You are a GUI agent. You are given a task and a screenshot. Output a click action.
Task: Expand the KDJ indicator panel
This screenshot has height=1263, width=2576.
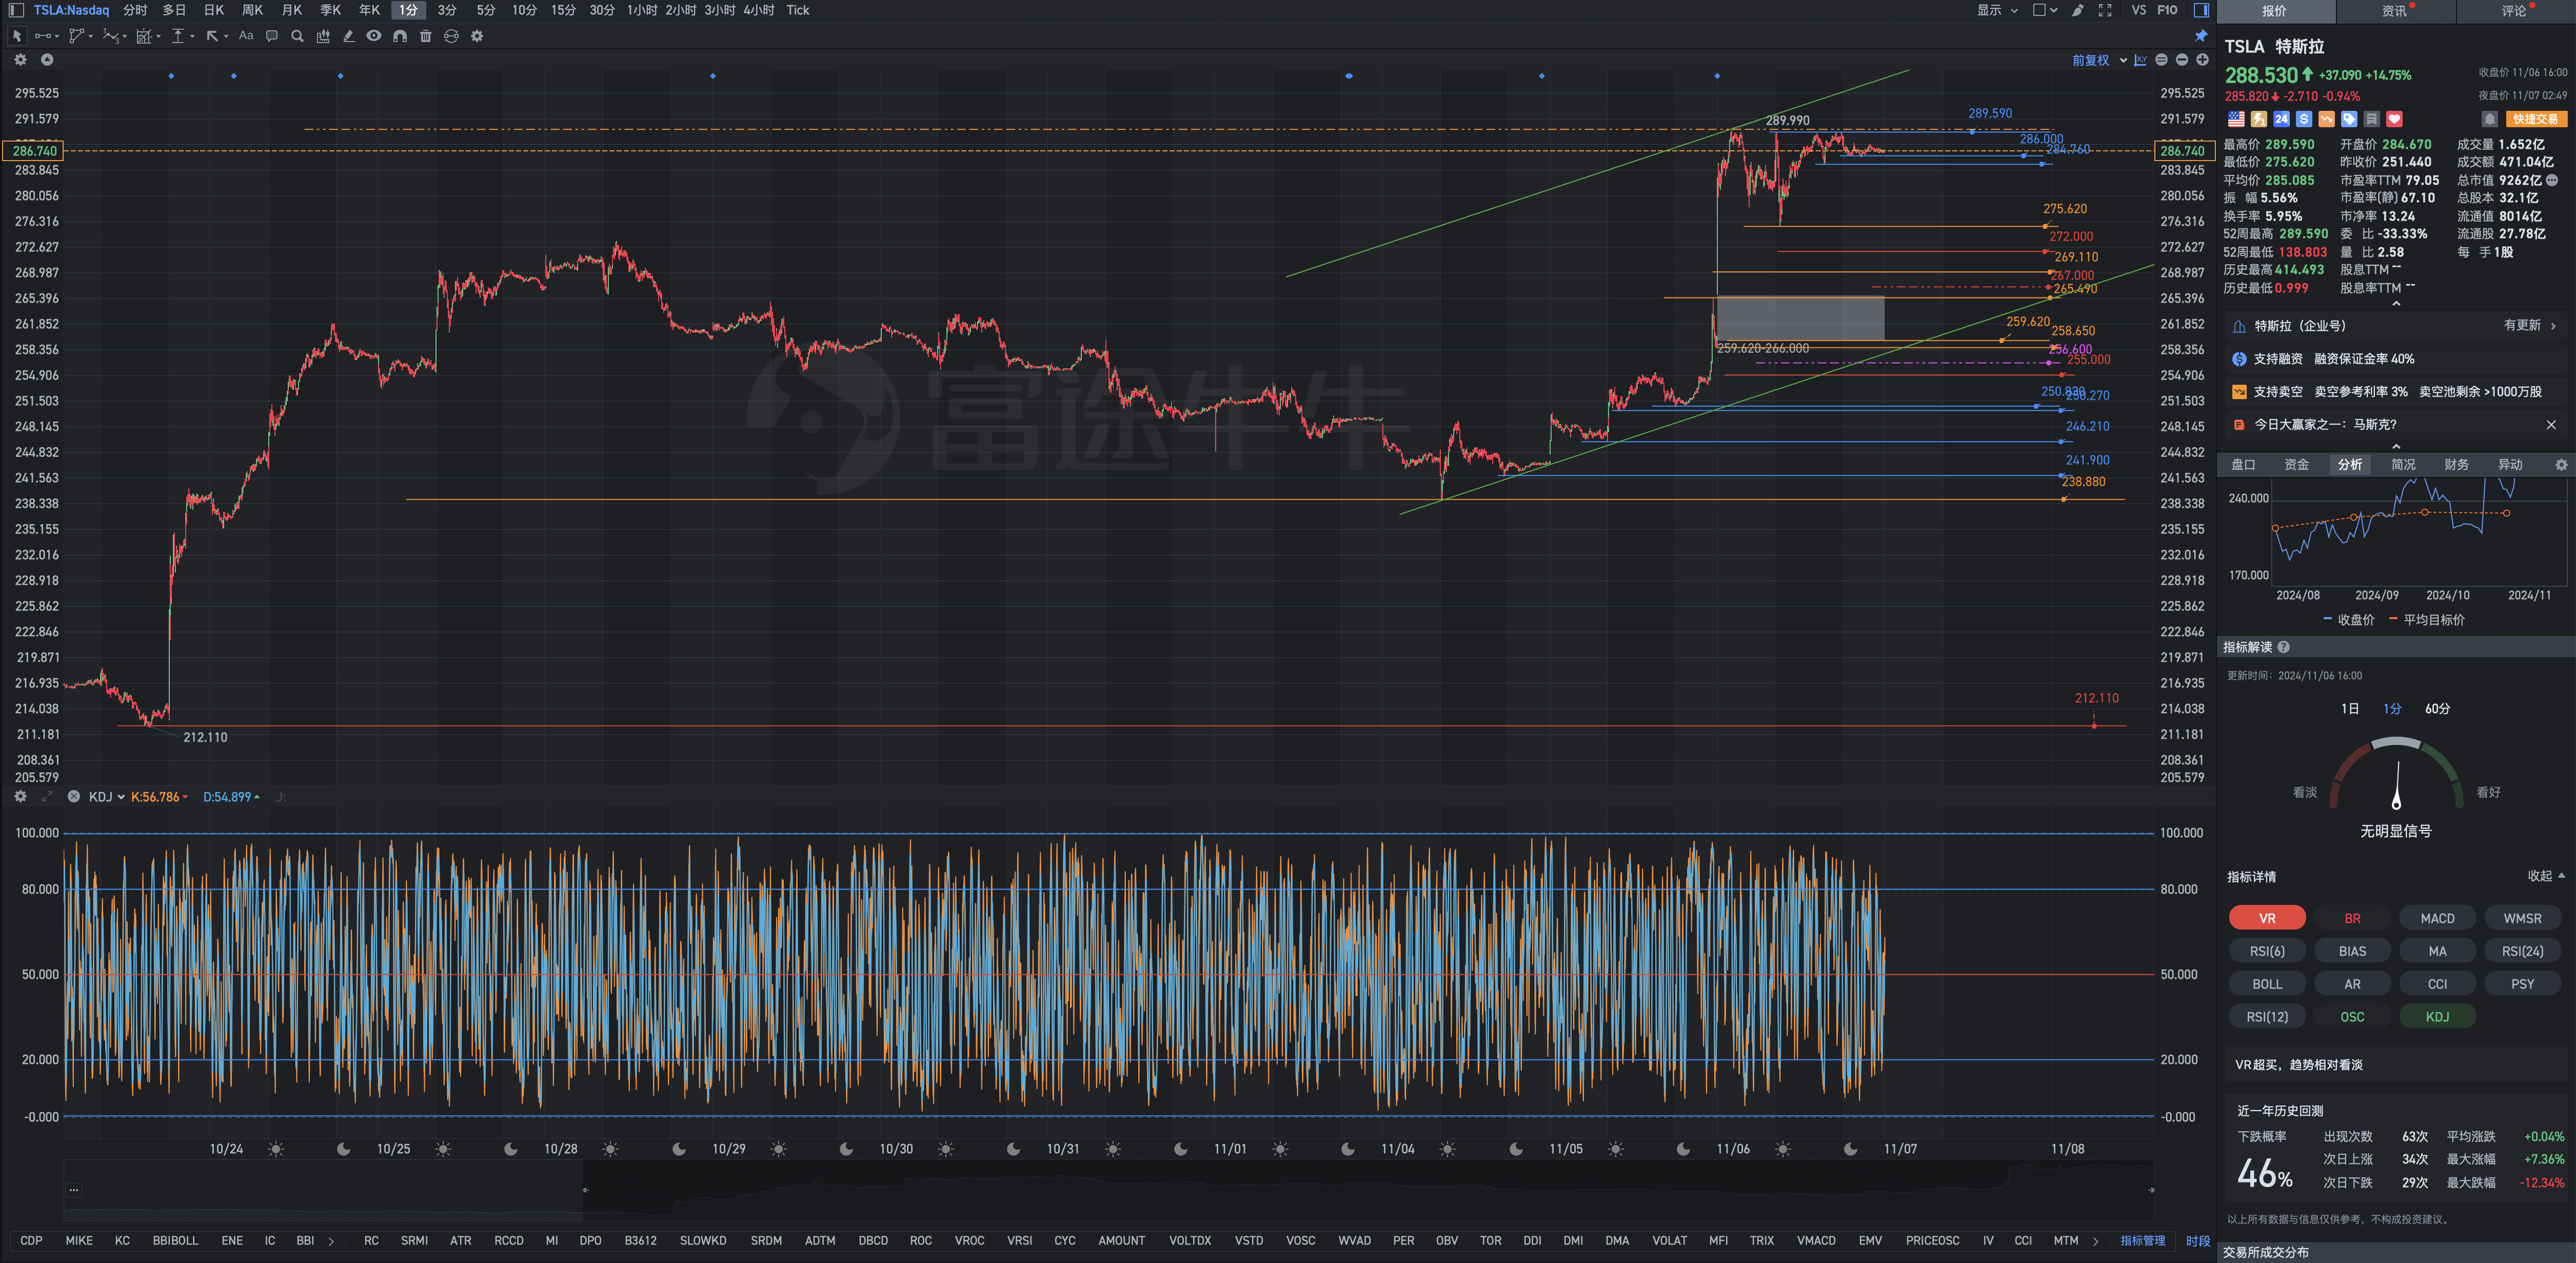click(47, 797)
